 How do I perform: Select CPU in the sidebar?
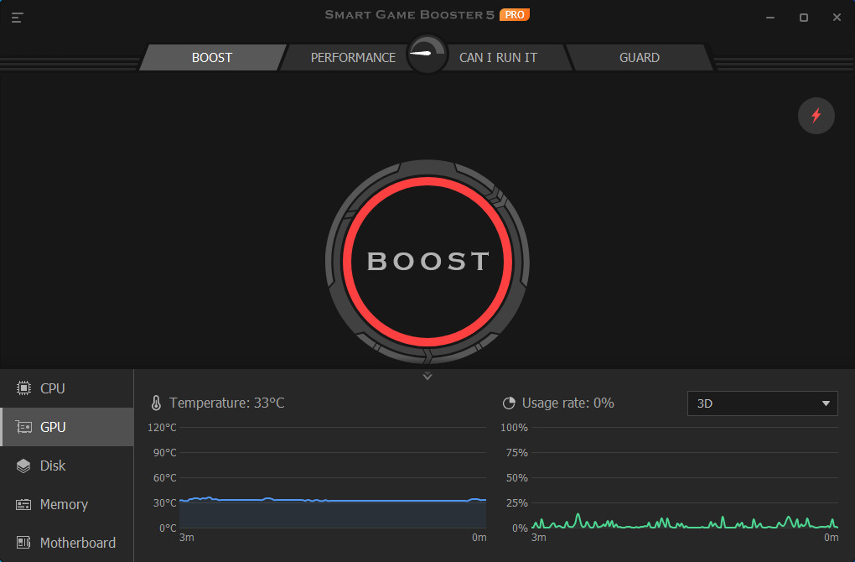pos(53,388)
